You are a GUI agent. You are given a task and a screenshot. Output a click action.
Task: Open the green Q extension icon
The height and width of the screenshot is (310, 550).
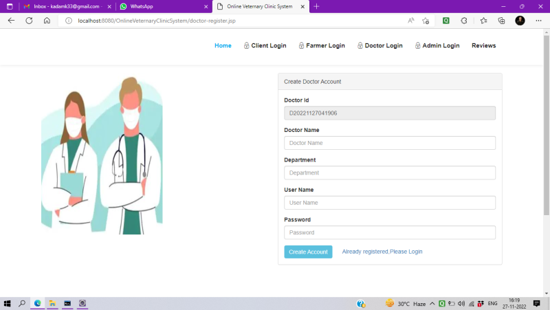445,21
